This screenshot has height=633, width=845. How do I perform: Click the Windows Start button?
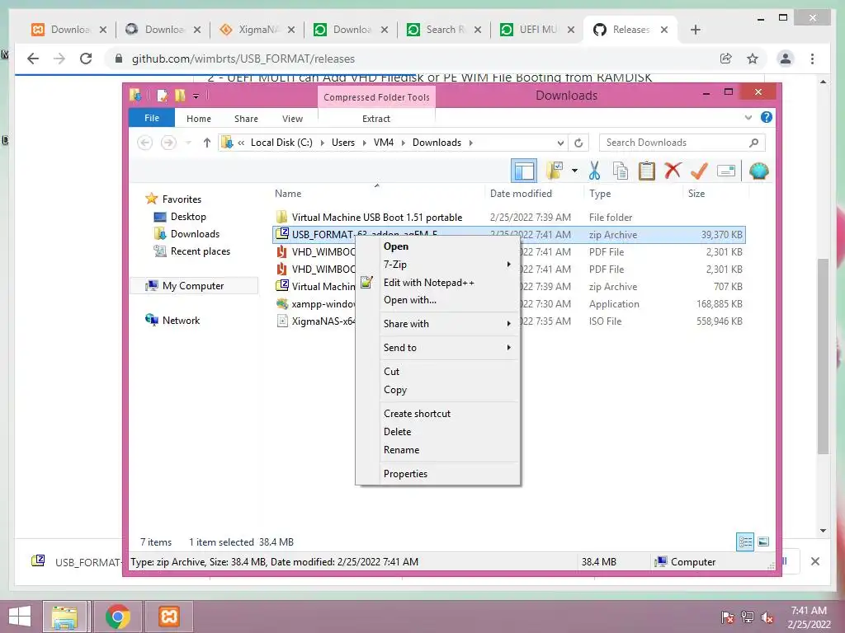(20, 617)
